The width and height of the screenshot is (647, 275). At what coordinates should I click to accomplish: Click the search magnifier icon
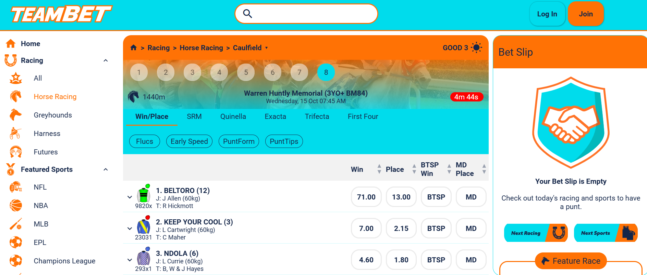pos(247,14)
